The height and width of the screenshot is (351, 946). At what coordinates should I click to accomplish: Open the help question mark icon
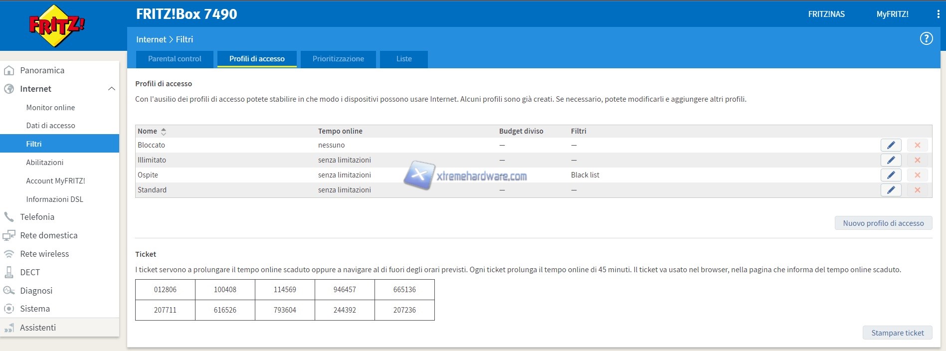click(x=926, y=39)
